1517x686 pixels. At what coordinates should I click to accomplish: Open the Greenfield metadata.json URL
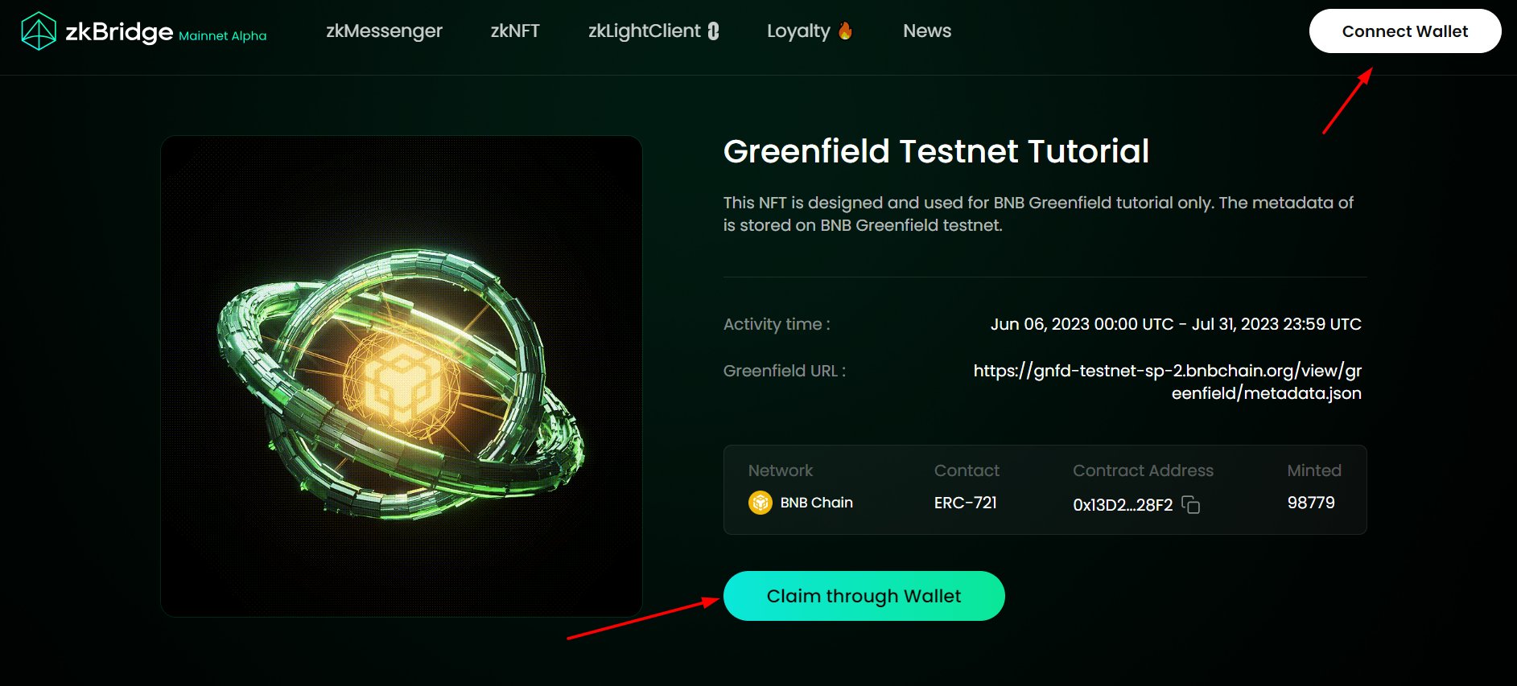click(1168, 382)
